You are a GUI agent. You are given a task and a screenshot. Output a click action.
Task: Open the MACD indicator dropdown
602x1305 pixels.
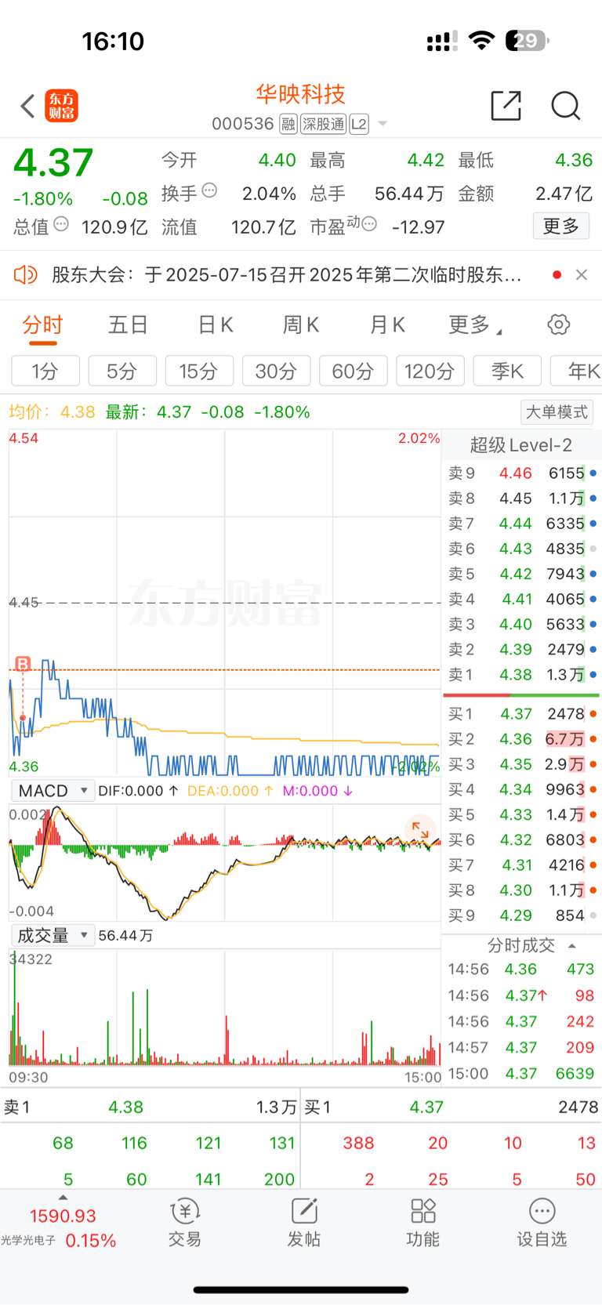pos(53,791)
